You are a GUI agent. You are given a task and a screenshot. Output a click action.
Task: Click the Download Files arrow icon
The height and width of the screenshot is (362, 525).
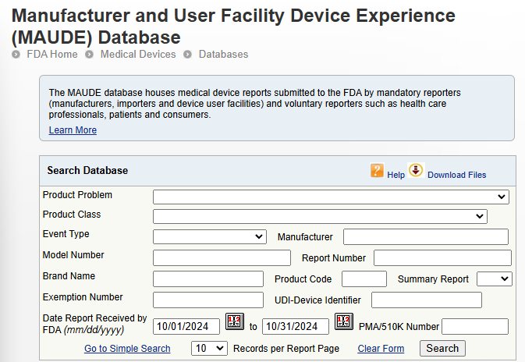pyautogui.click(x=416, y=170)
